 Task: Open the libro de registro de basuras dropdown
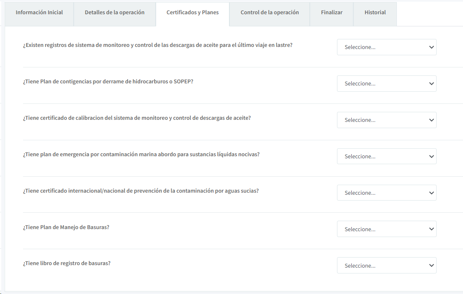point(386,266)
